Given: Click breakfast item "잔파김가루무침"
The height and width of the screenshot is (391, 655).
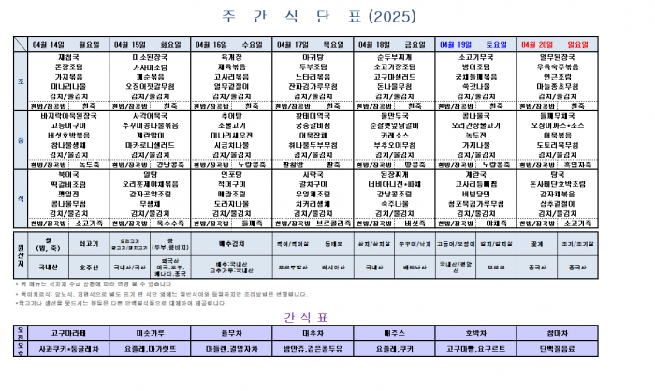Looking at the screenshot, I should [313, 86].
